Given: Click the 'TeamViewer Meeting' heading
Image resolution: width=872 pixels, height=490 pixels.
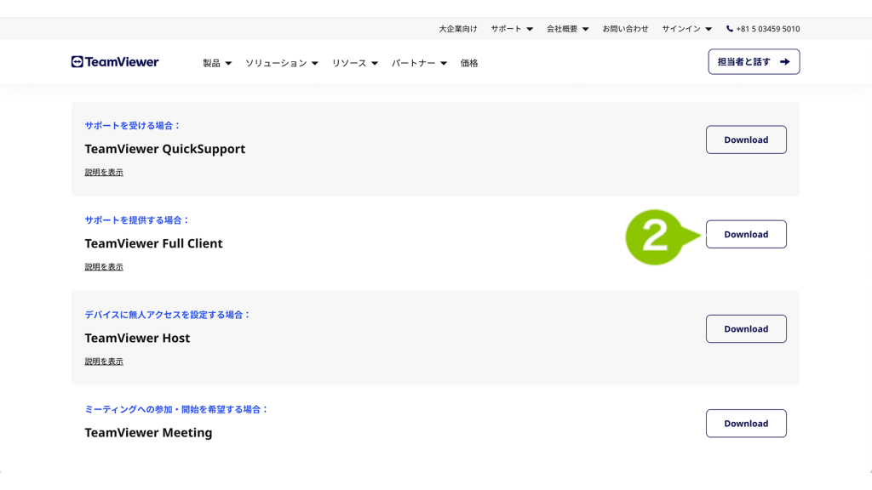Looking at the screenshot, I should [x=148, y=433].
